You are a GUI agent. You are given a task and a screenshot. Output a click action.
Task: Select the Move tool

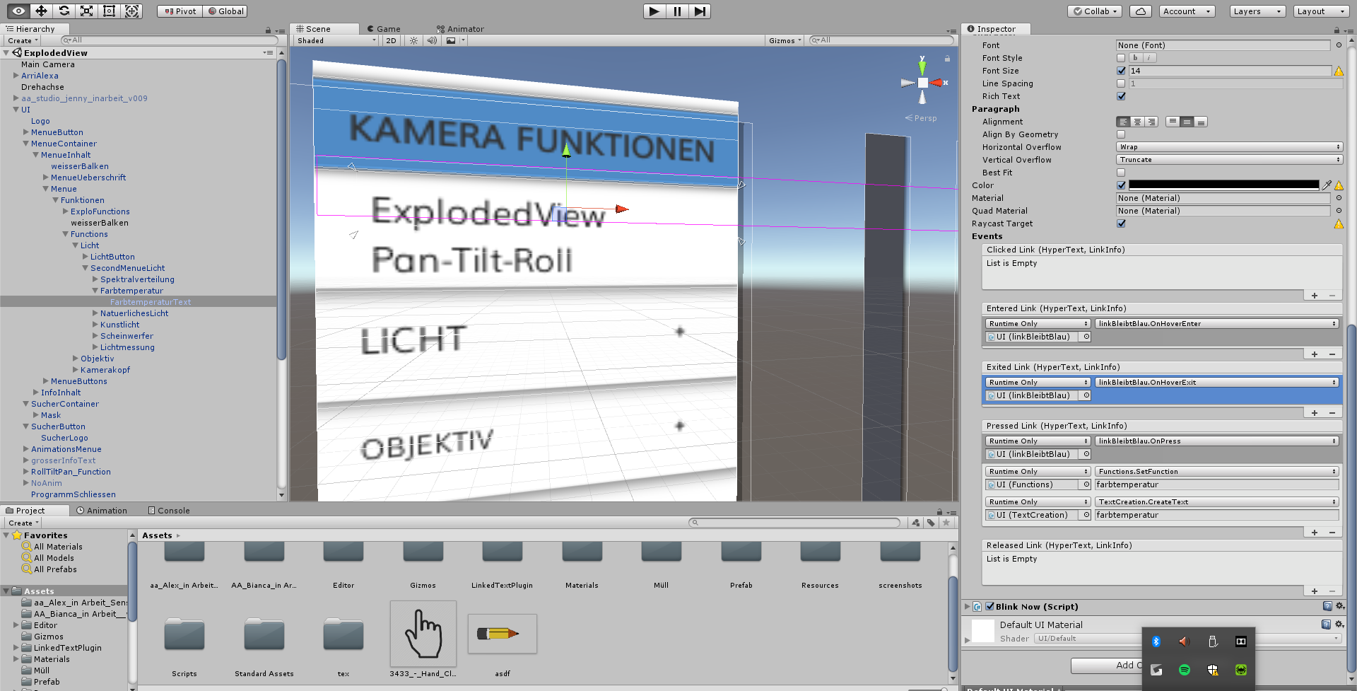point(41,11)
